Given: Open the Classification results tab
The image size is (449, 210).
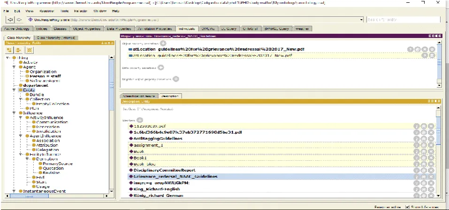Looking at the screenshot, I should [139, 96].
